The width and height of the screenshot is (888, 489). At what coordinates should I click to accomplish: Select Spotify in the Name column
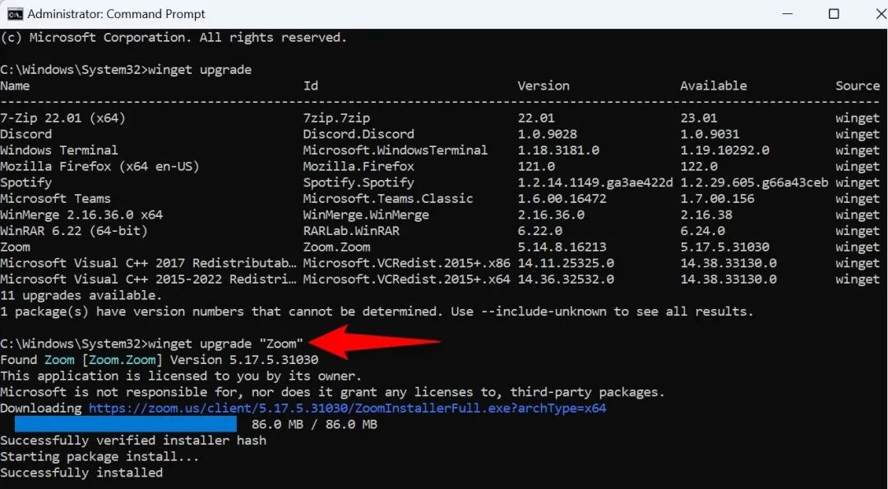(x=26, y=182)
